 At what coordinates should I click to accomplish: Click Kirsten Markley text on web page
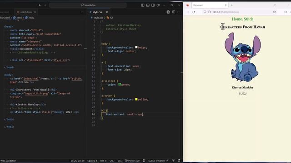(x=242, y=87)
